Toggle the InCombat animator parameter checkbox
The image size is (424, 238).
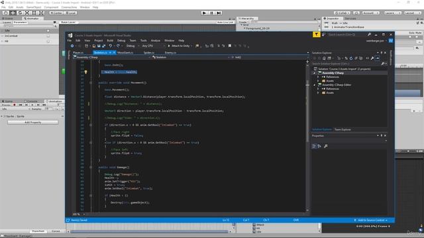click(48, 36)
